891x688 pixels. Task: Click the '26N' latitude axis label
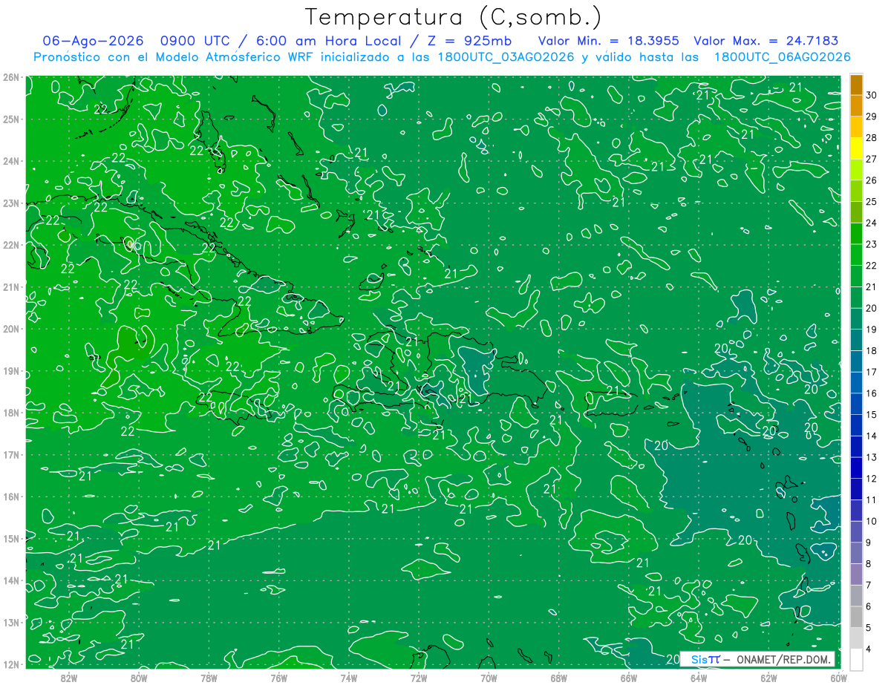[x=10, y=77]
